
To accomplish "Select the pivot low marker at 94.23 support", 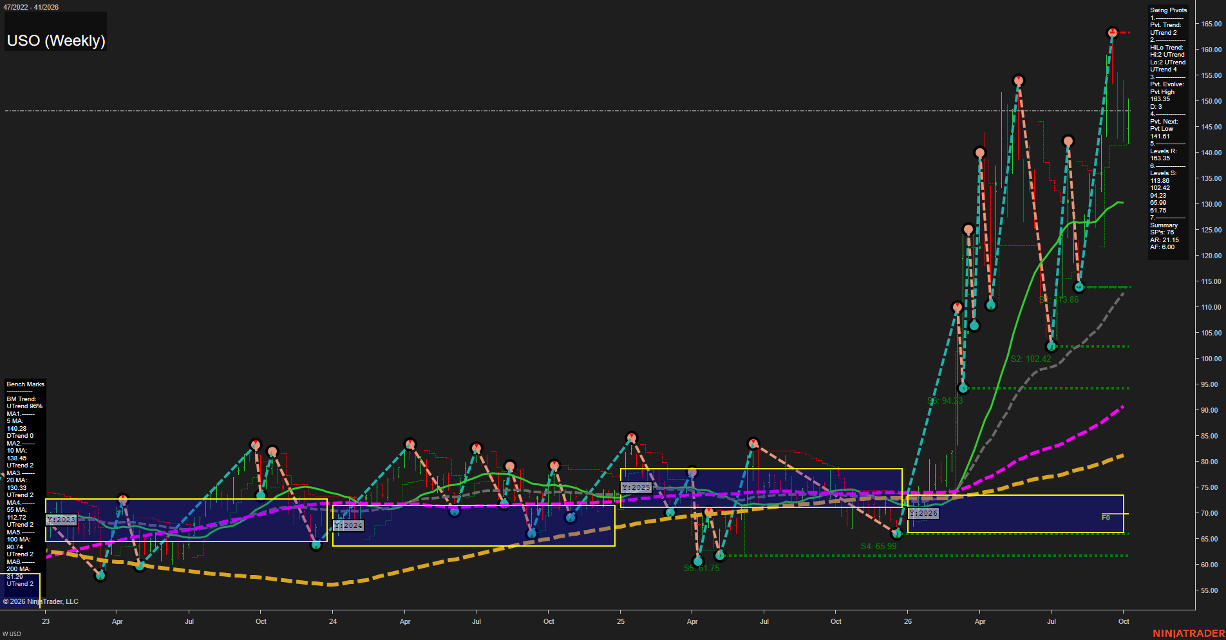I will coord(963,388).
